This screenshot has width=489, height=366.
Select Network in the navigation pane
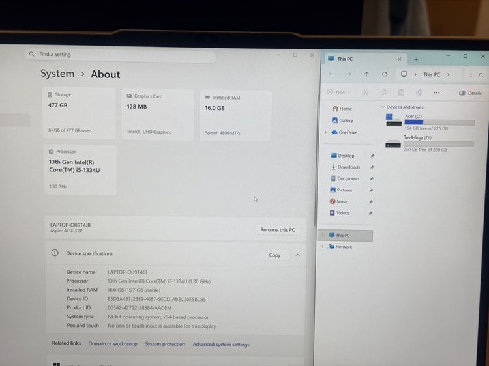340,247
